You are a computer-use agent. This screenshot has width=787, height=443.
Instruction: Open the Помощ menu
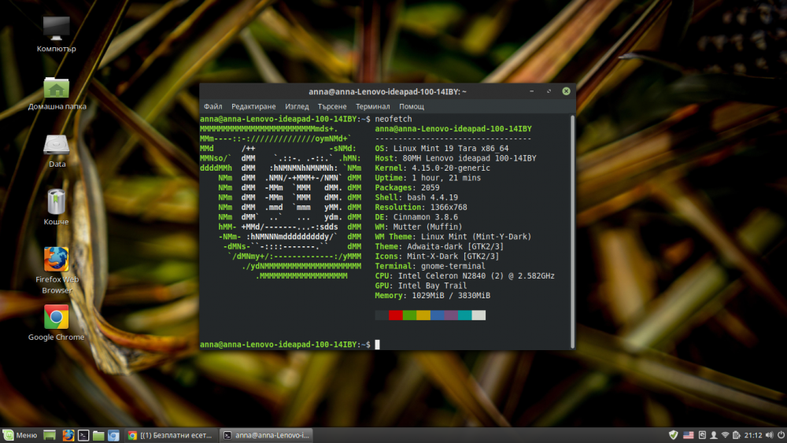[412, 106]
